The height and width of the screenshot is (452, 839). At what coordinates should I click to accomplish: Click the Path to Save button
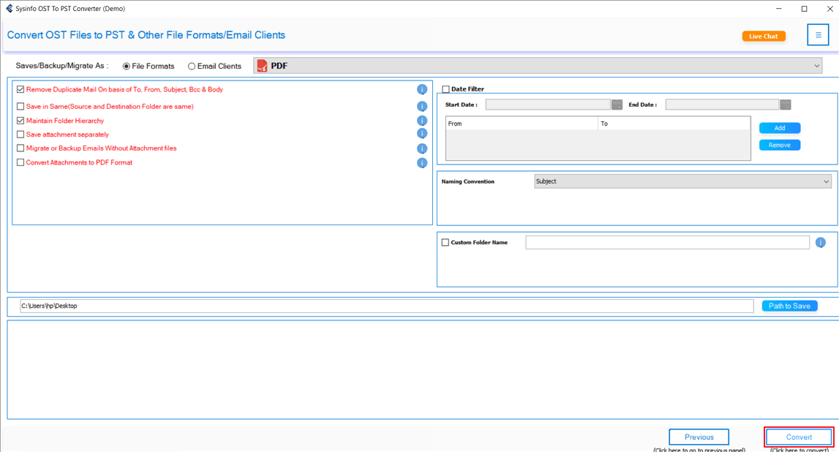click(x=789, y=306)
